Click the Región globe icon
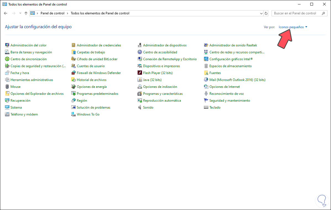Screen dimensions: 331x210 coord(73,101)
